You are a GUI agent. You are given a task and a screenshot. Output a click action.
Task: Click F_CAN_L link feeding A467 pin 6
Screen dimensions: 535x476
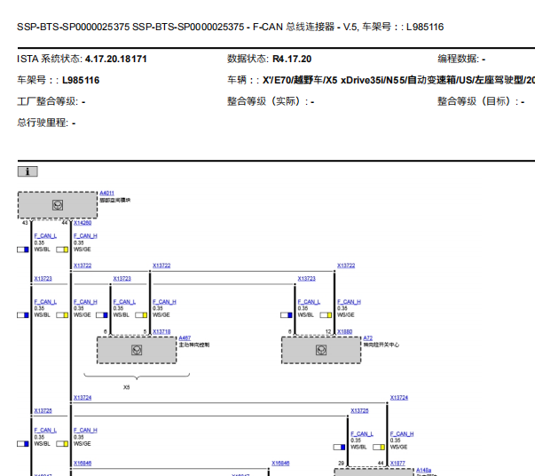(x=124, y=302)
